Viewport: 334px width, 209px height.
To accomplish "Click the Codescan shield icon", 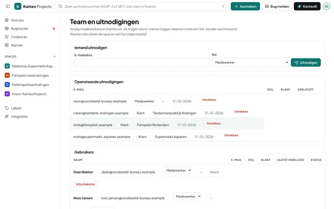I will (x=7, y=37).
